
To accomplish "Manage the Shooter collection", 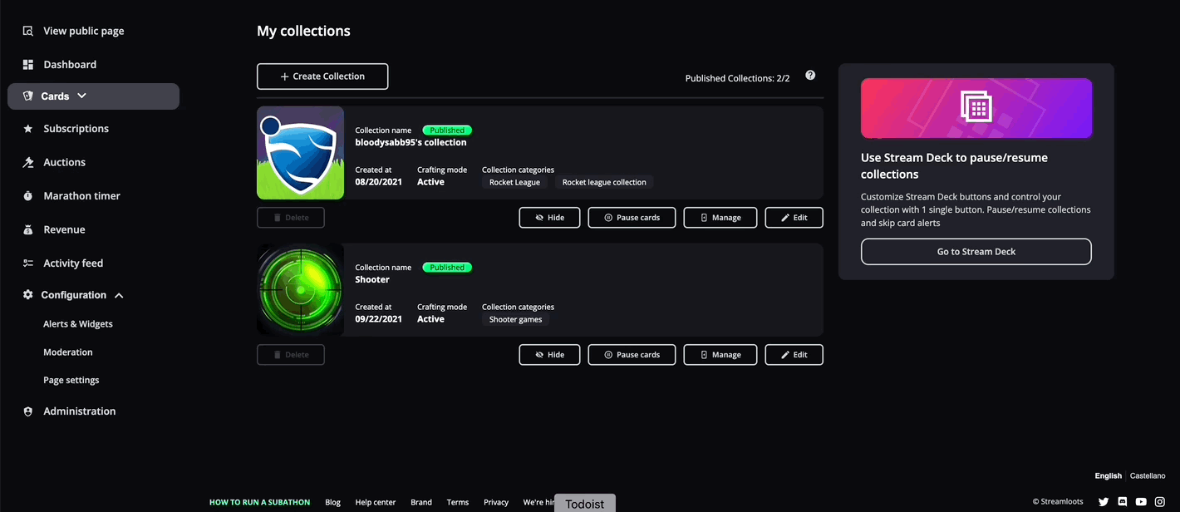I will pyautogui.click(x=720, y=355).
